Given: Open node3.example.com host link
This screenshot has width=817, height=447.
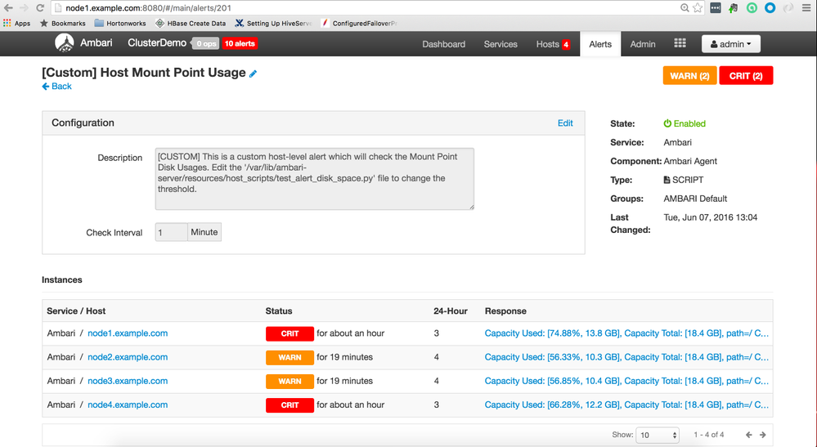Looking at the screenshot, I should [128, 382].
